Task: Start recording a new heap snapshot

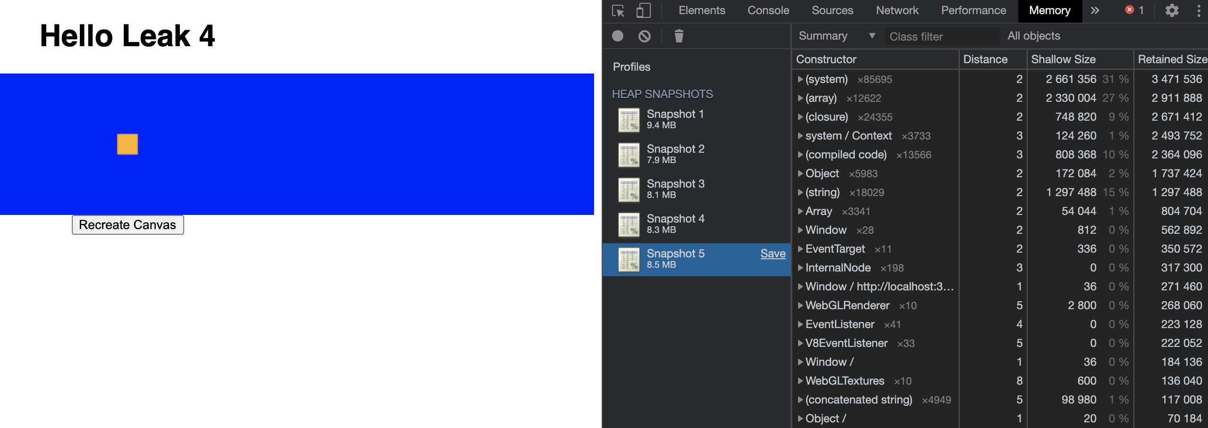Action: pyautogui.click(x=618, y=36)
